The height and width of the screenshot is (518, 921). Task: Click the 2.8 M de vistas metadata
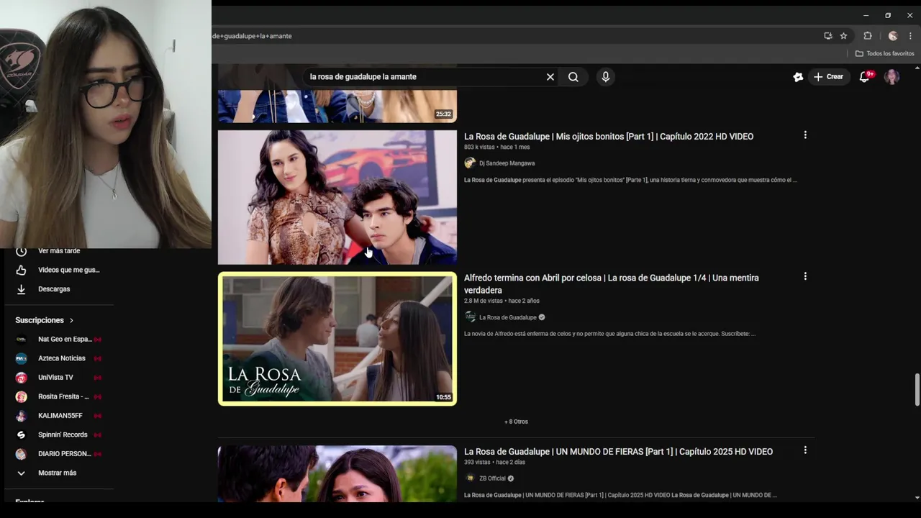[484, 301]
